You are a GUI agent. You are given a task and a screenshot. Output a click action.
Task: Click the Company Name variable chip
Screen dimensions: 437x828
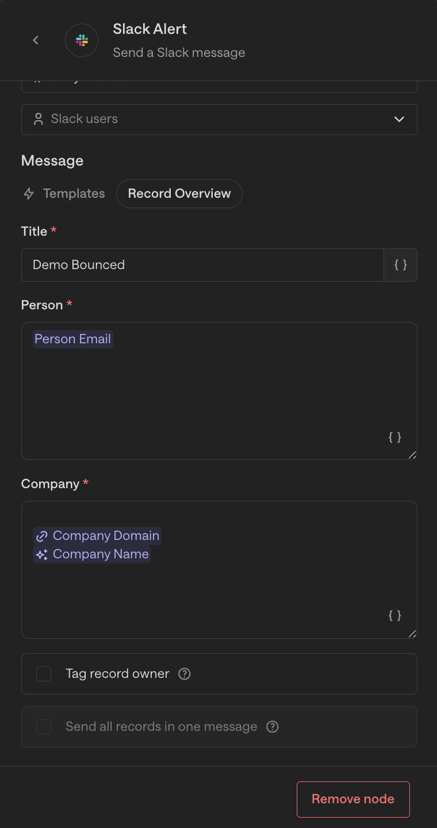coord(91,554)
